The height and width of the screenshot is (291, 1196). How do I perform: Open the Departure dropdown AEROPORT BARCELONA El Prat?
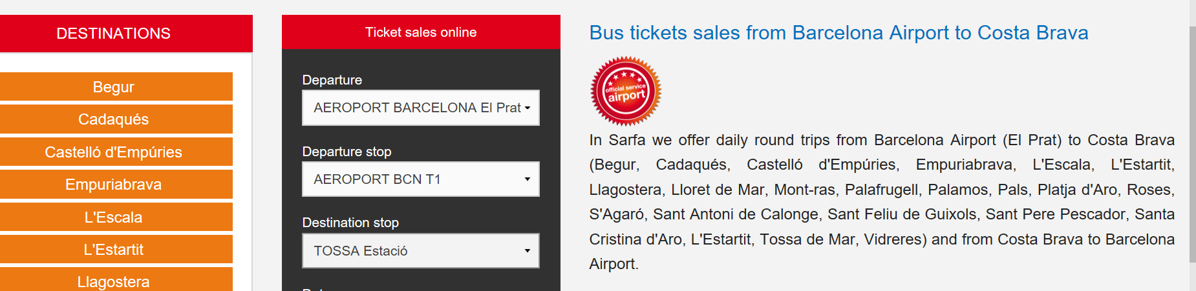pyautogui.click(x=421, y=108)
